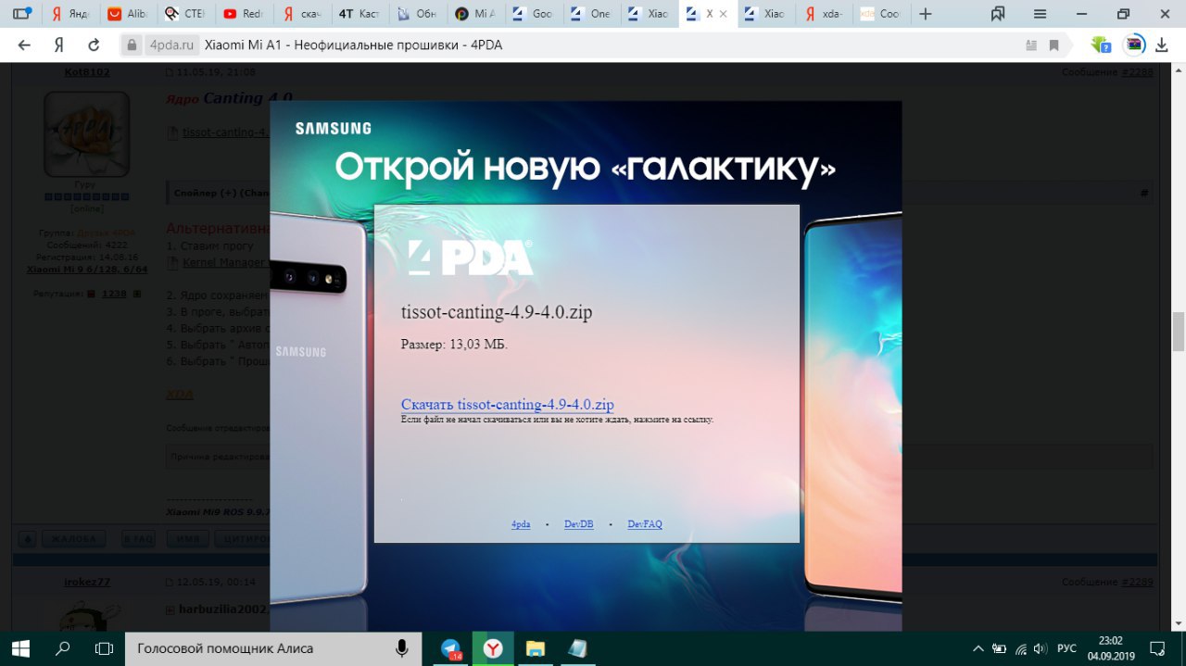Click Kot8102's avatar image

click(x=86, y=134)
